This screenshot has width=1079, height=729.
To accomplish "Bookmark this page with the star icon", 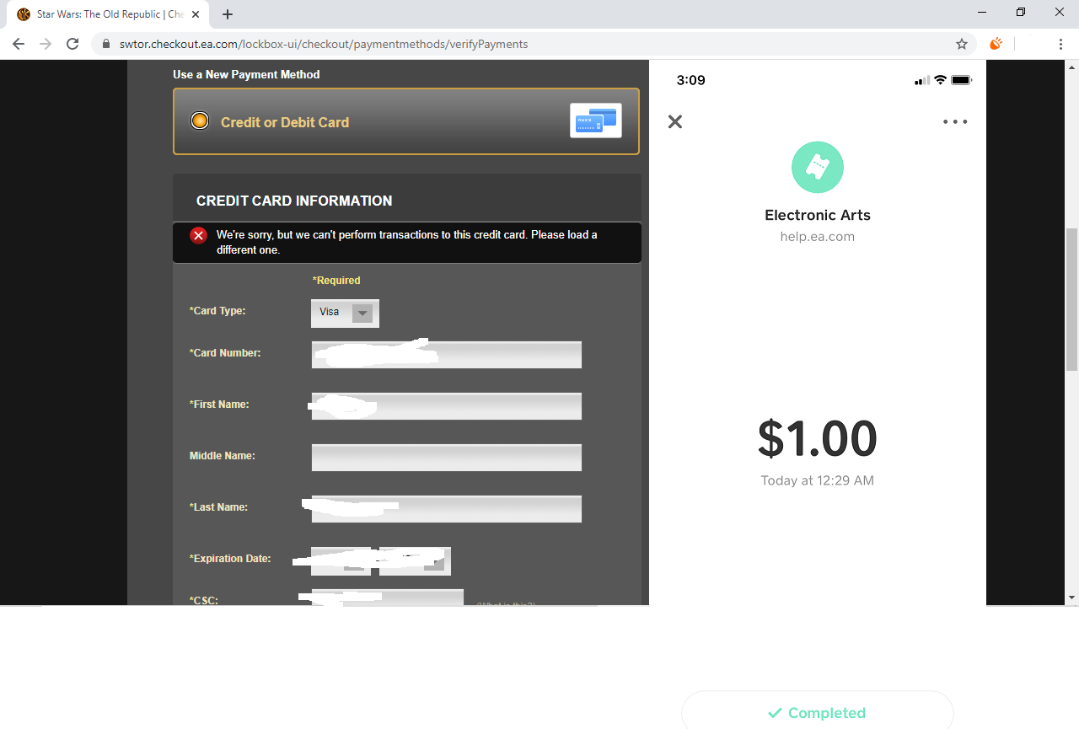I will (962, 44).
